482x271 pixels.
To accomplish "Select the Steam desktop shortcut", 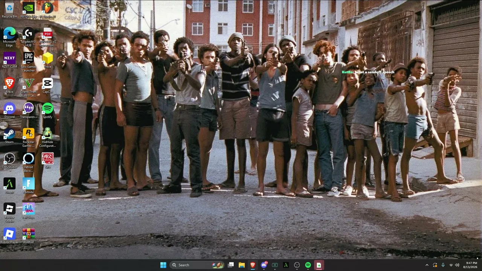I will 9,135.
